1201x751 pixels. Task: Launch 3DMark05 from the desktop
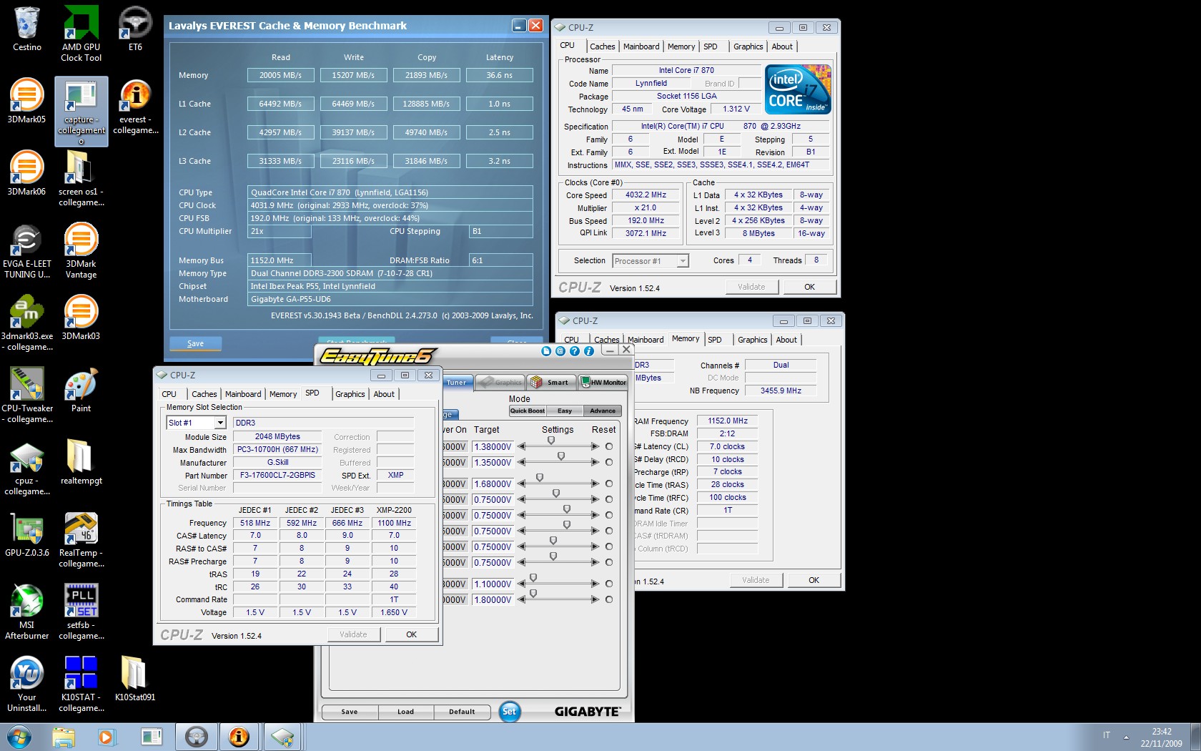pos(27,101)
